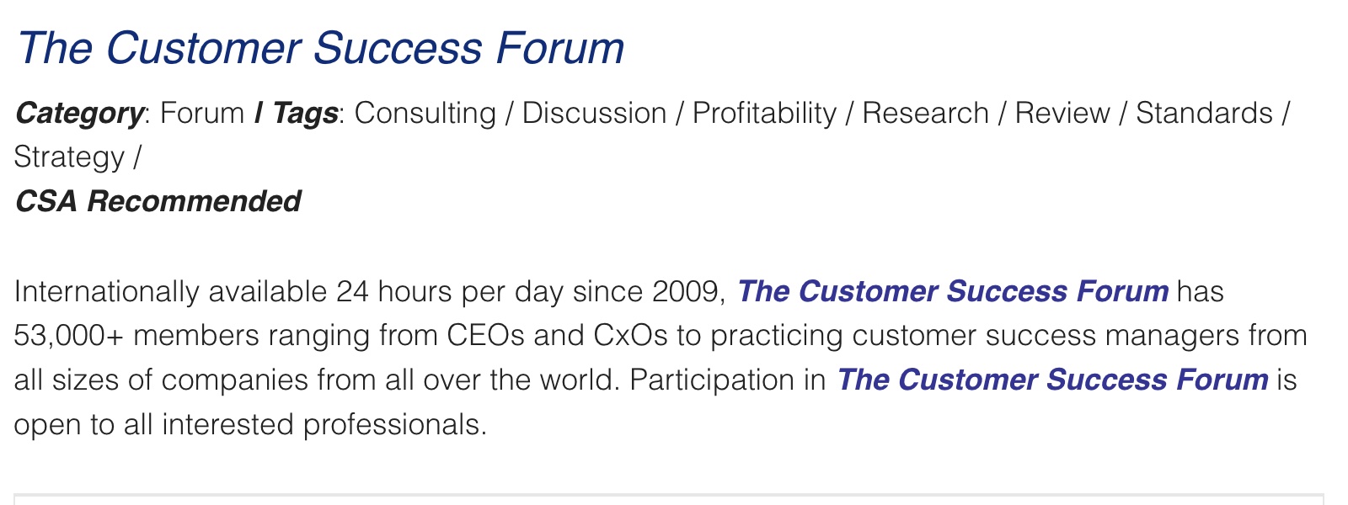Click the bordered box below the paragraph
The image size is (1348, 505).
pos(669,499)
